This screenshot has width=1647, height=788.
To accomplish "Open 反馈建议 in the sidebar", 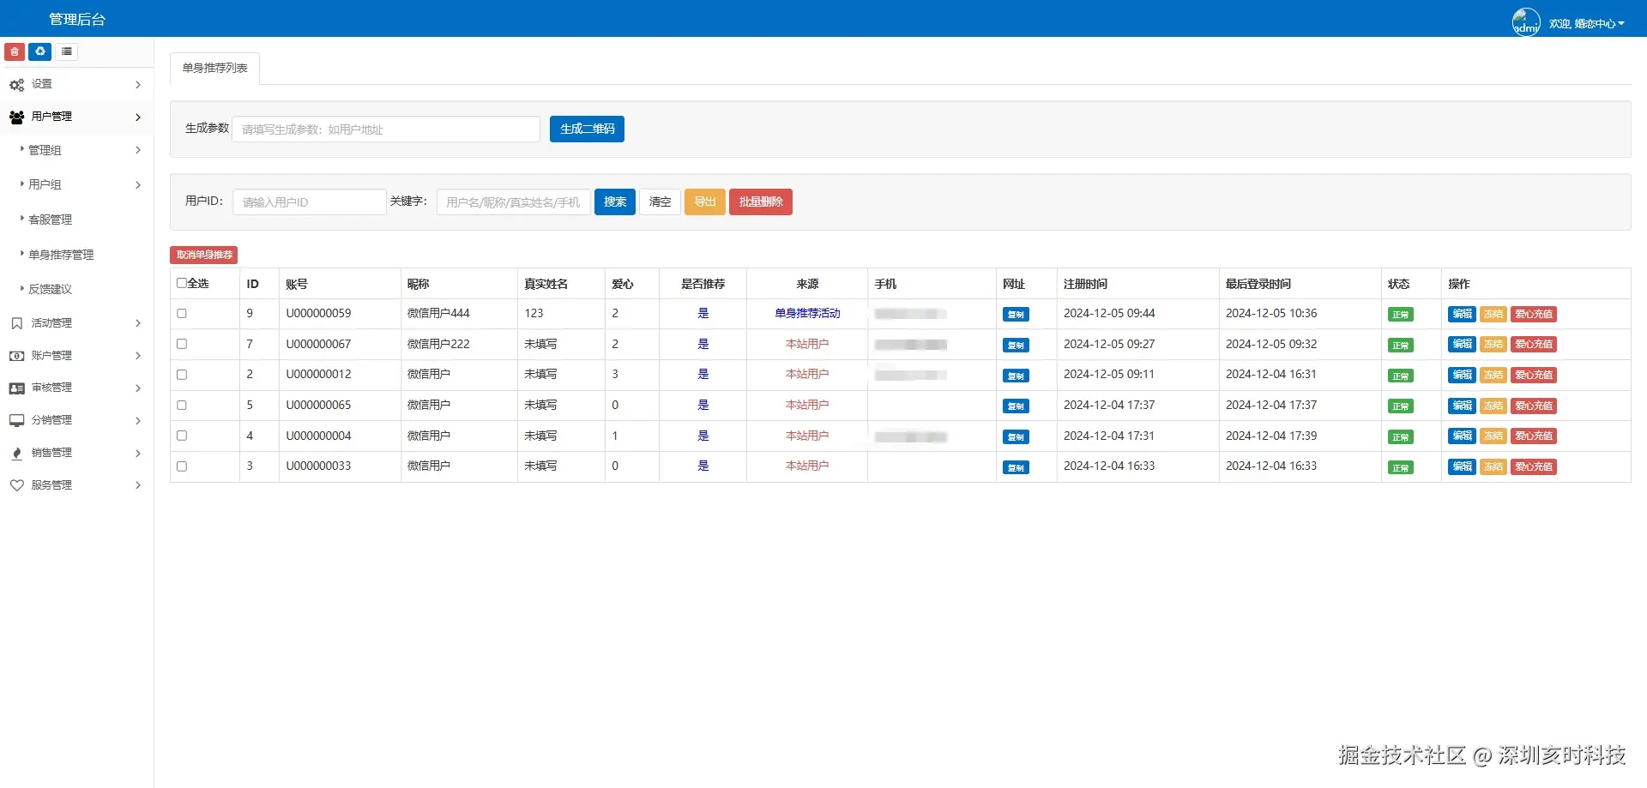I will click(51, 289).
